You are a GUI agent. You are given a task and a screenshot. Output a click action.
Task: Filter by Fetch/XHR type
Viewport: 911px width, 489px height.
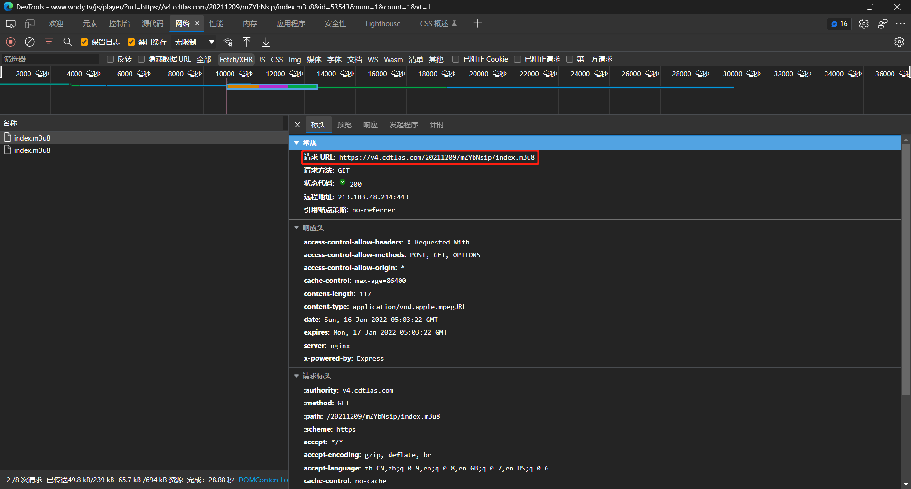[236, 59]
